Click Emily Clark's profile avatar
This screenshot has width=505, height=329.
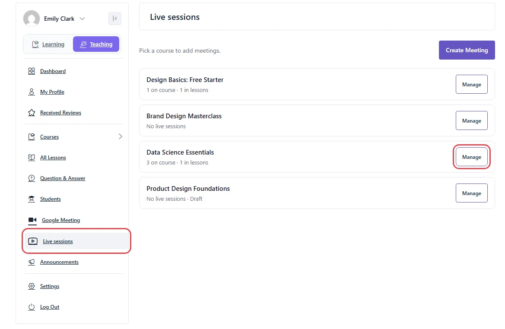tap(31, 18)
